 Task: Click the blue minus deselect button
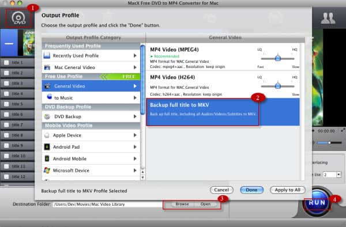[9, 43]
